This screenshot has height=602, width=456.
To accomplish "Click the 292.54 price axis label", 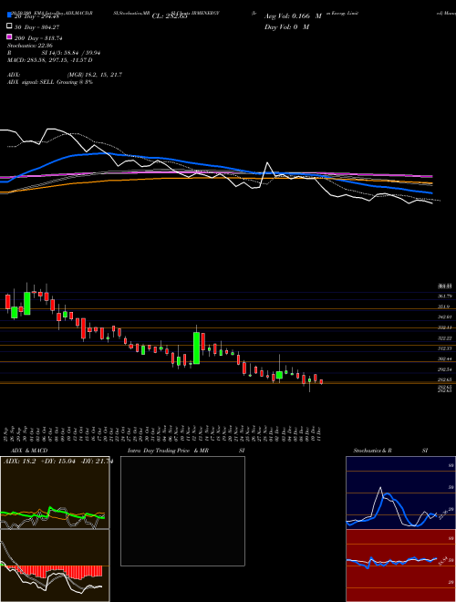I will (x=444, y=369).
